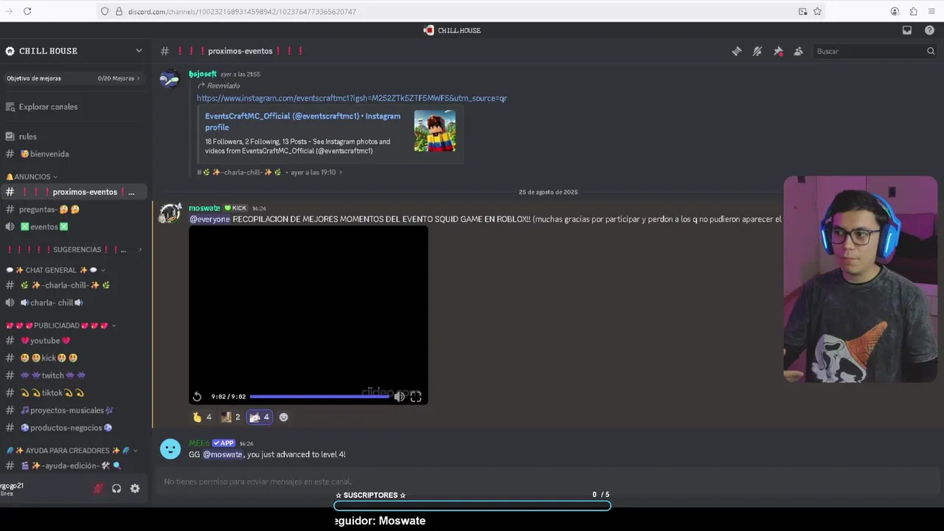
Task: Open the charla-chill text channel
Action: coord(65,285)
